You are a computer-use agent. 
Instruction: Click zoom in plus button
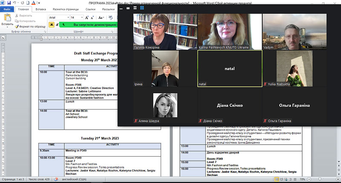point(338,179)
